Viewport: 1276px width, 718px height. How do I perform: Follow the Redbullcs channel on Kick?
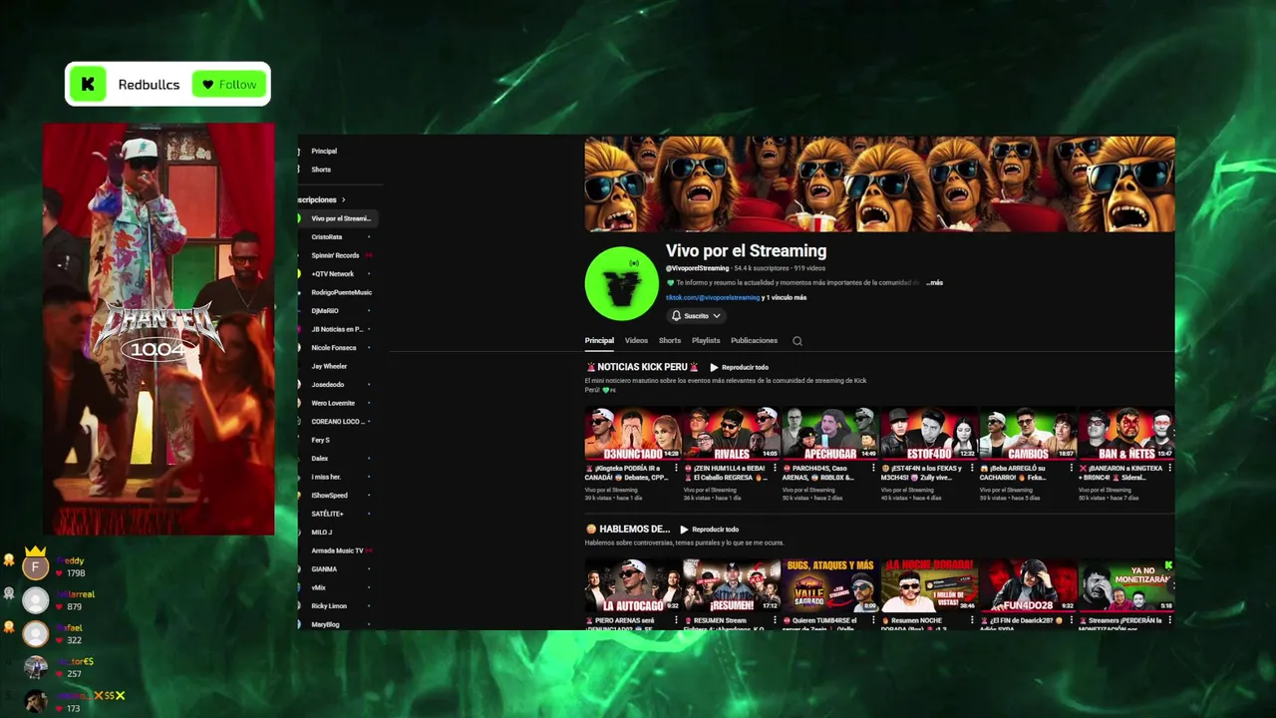point(229,85)
